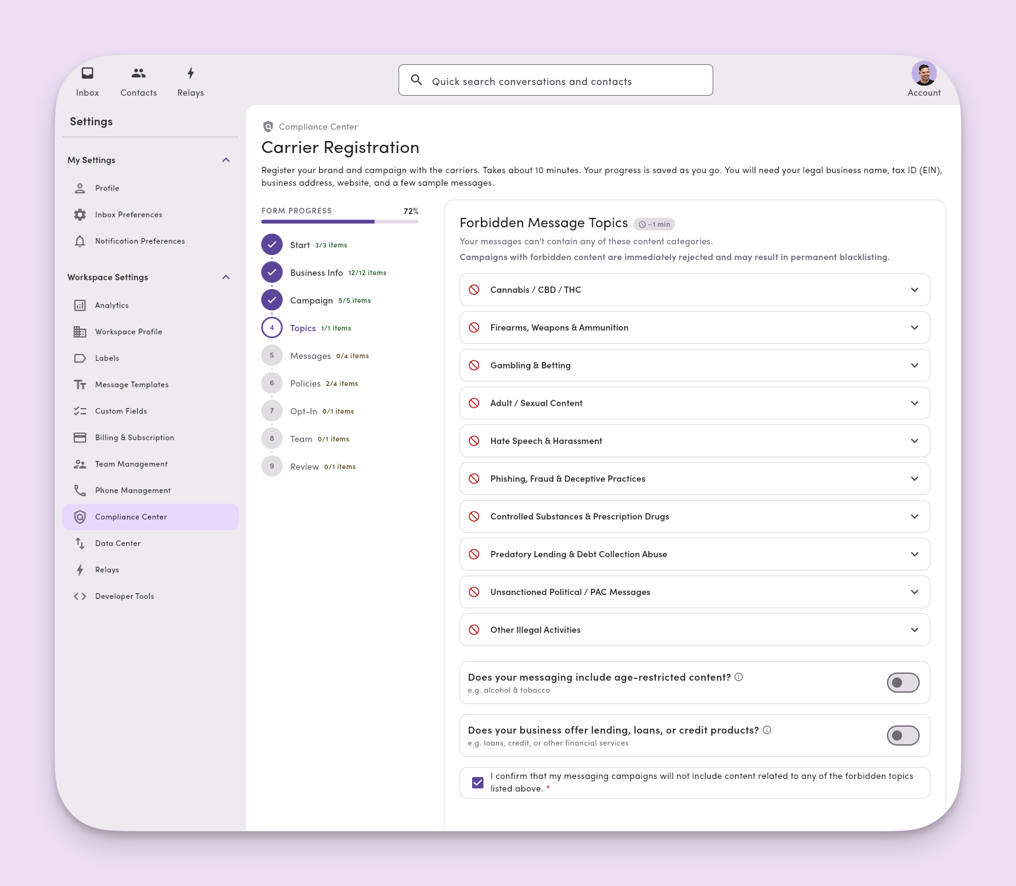
Task: Collapse the Workspace Settings section
Action: click(x=226, y=277)
